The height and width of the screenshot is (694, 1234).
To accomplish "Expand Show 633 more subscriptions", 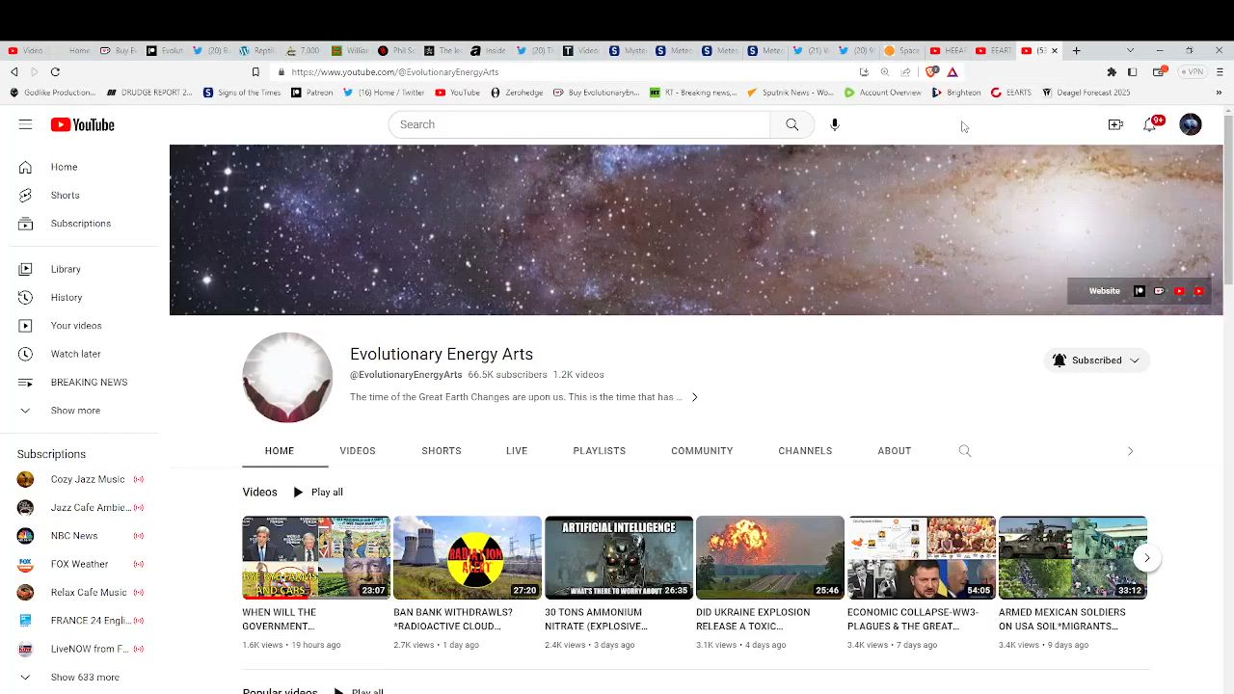I will 85,678.
